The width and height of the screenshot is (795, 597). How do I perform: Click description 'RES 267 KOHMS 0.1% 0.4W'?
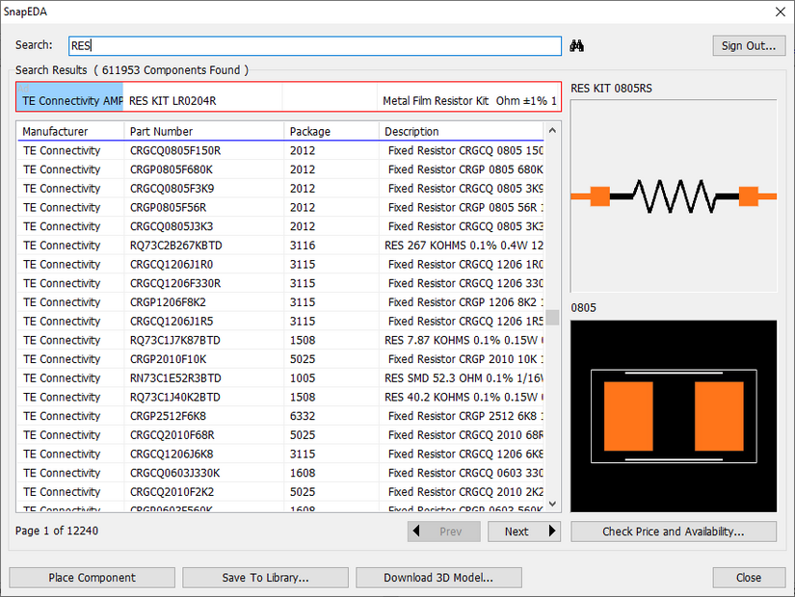[x=464, y=246]
